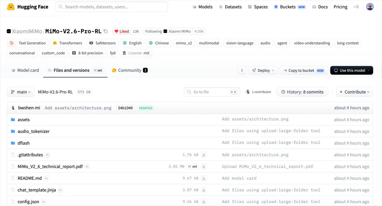
Task: Expand the Use this model dropdown
Action: [x=352, y=71]
